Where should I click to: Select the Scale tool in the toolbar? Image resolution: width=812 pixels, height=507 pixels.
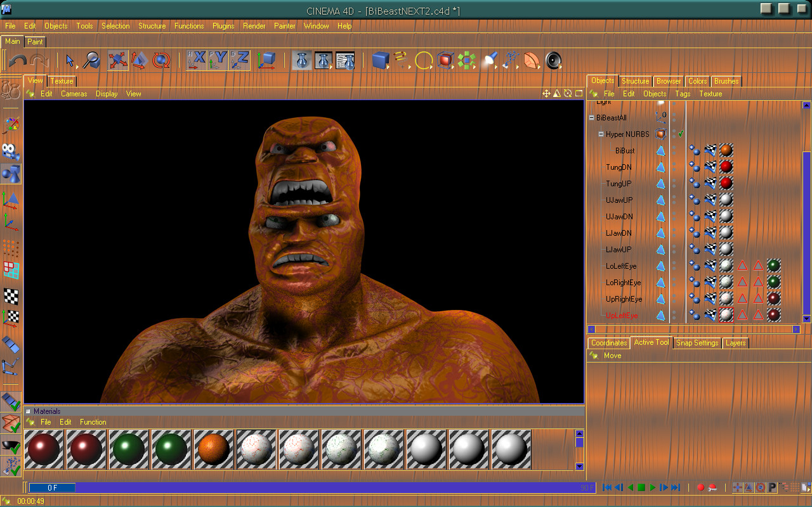point(139,60)
